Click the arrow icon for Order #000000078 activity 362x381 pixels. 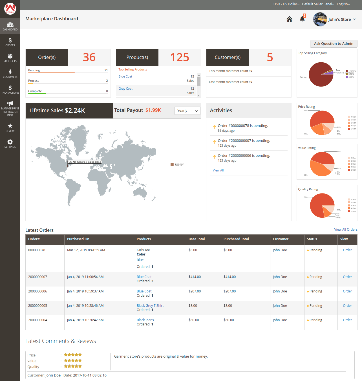215,127
